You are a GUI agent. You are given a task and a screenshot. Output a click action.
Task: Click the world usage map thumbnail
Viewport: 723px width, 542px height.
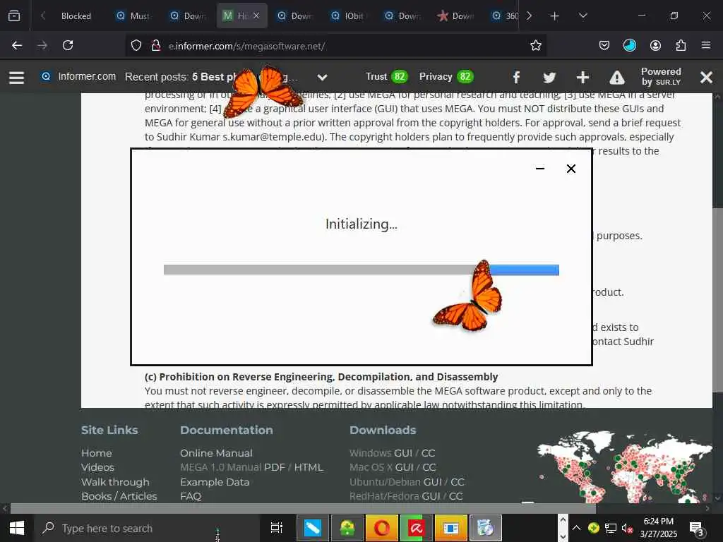625,466
